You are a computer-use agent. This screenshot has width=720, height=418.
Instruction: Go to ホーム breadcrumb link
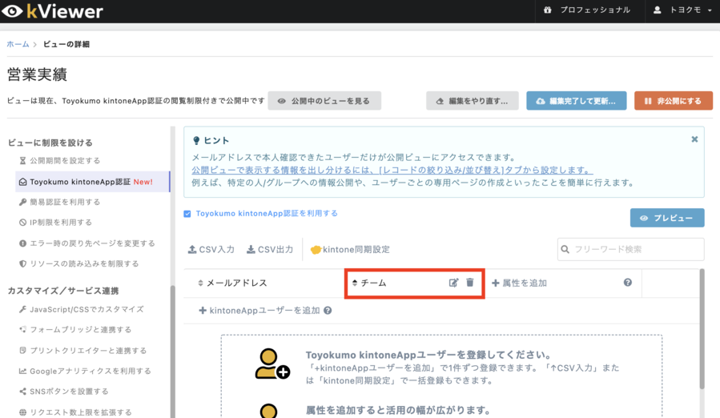18,44
